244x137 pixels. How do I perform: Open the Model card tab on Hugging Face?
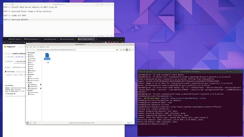click(x=9, y=62)
